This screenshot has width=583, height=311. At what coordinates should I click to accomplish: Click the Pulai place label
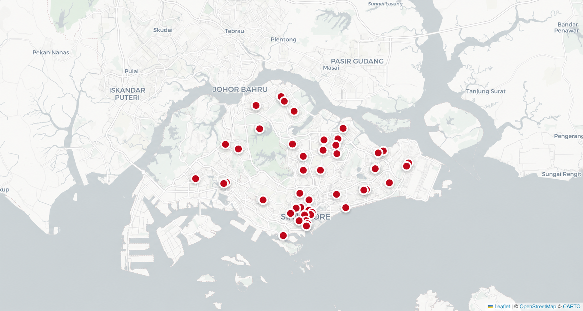(x=131, y=71)
